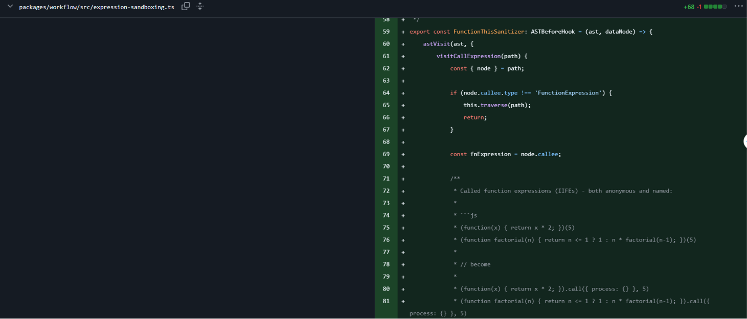Collapse the expression-sandboxing.ts file diff

tap(10, 7)
